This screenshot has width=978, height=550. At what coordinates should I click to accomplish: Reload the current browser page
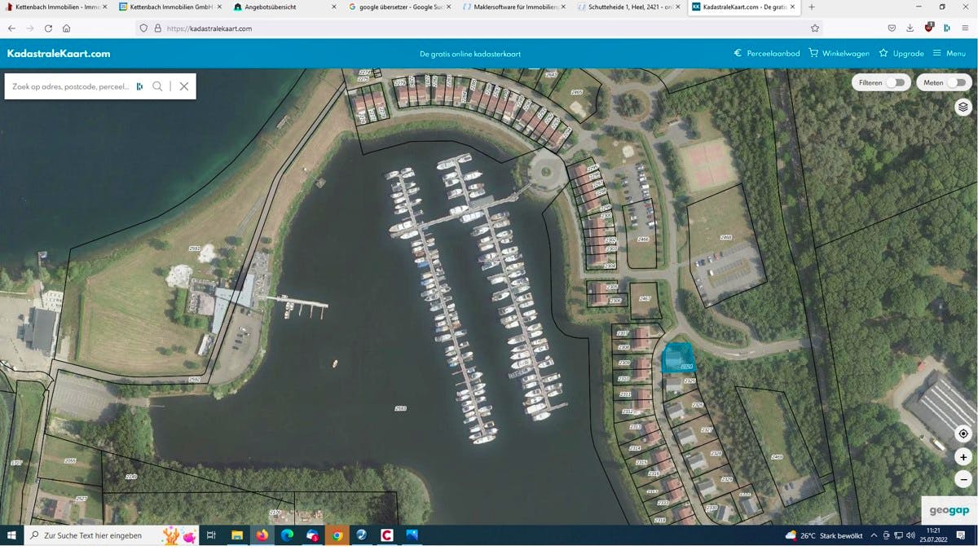click(48, 28)
